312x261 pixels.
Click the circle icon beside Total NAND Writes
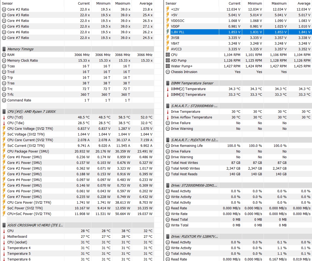[168, 169]
